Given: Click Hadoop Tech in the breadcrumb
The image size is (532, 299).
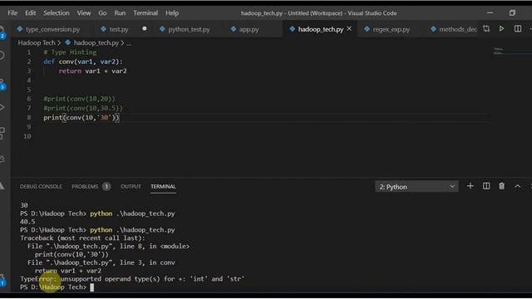Looking at the screenshot, I should tap(37, 42).
